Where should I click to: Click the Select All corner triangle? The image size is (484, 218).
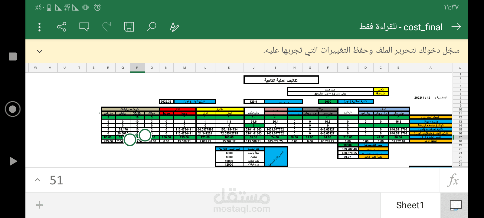tap(460, 68)
